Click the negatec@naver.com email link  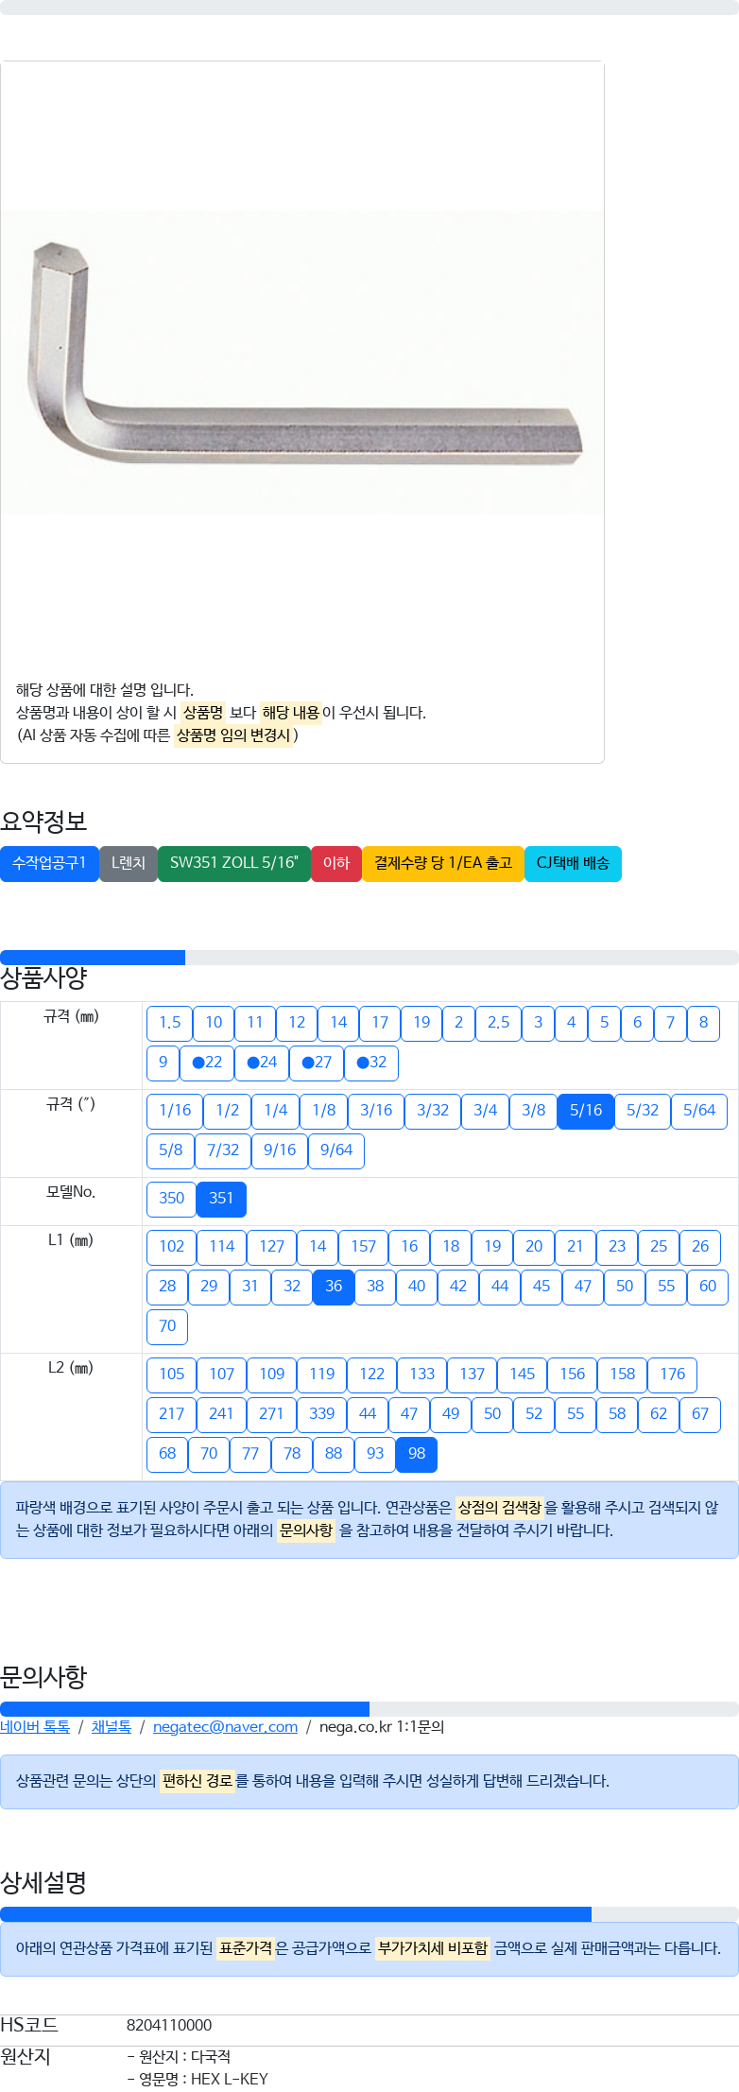(x=225, y=1726)
